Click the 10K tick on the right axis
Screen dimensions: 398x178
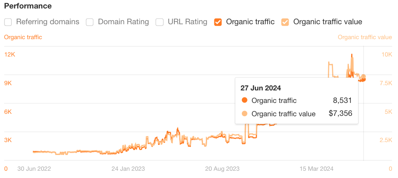click(386, 54)
